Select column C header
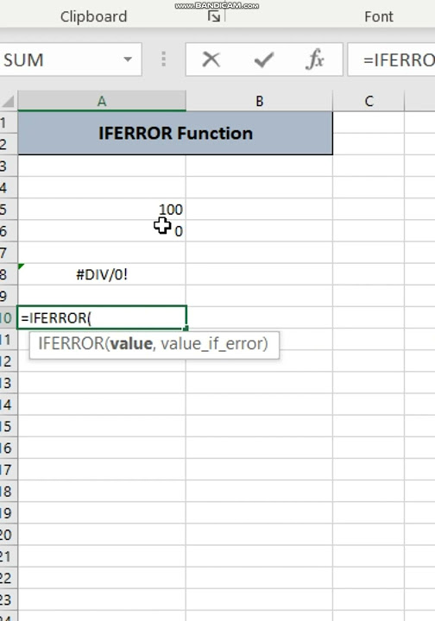Image resolution: width=435 pixels, height=621 pixels. (x=369, y=102)
